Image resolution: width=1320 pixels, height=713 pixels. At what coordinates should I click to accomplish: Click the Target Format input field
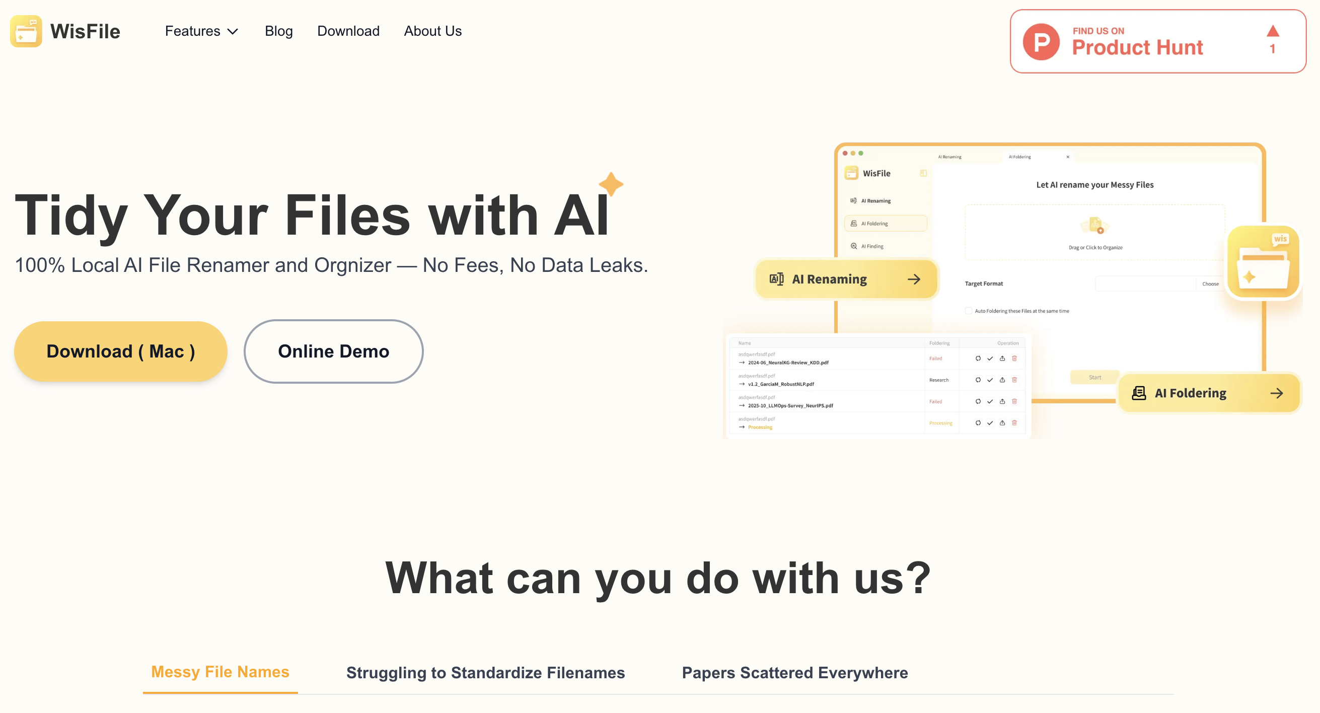pyautogui.click(x=1145, y=283)
